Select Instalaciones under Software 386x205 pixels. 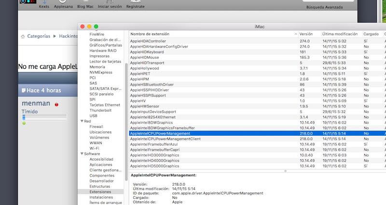(x=101, y=197)
